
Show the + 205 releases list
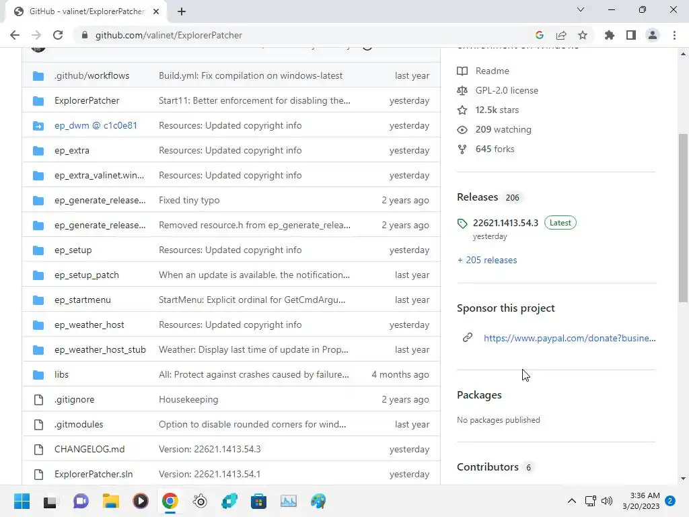coord(487,261)
